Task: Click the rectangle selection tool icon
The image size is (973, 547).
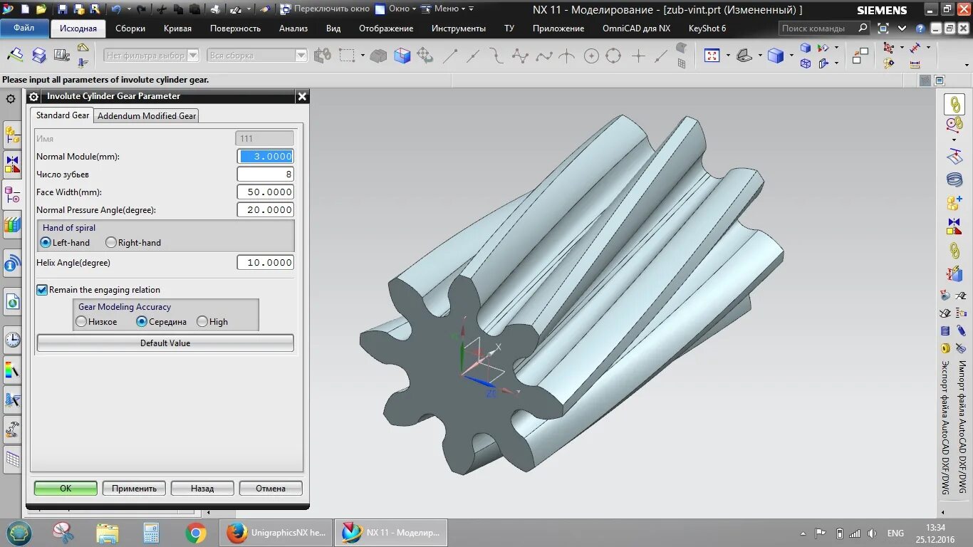Action: [x=347, y=56]
